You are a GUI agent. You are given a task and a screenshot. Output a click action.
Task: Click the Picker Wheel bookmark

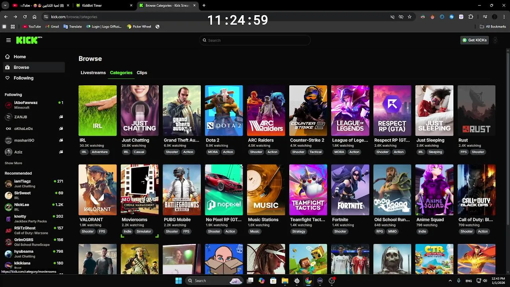point(139,26)
